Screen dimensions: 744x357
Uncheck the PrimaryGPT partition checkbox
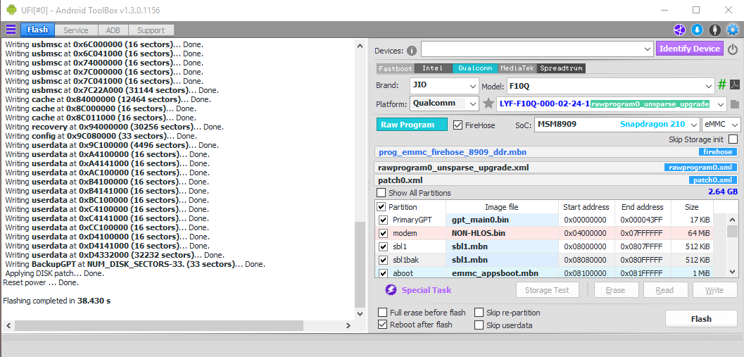click(384, 220)
